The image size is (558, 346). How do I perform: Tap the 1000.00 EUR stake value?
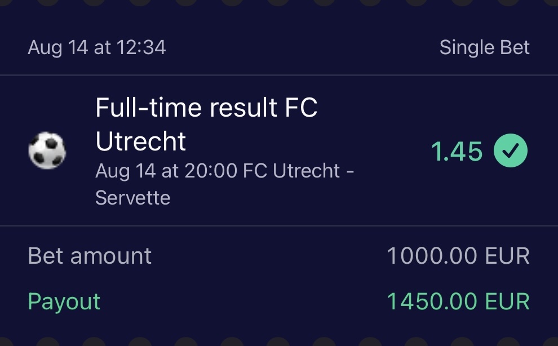tap(458, 256)
